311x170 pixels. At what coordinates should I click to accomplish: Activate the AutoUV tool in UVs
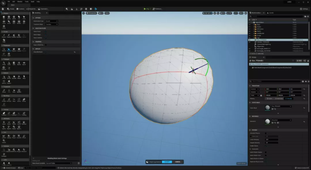[4, 137]
